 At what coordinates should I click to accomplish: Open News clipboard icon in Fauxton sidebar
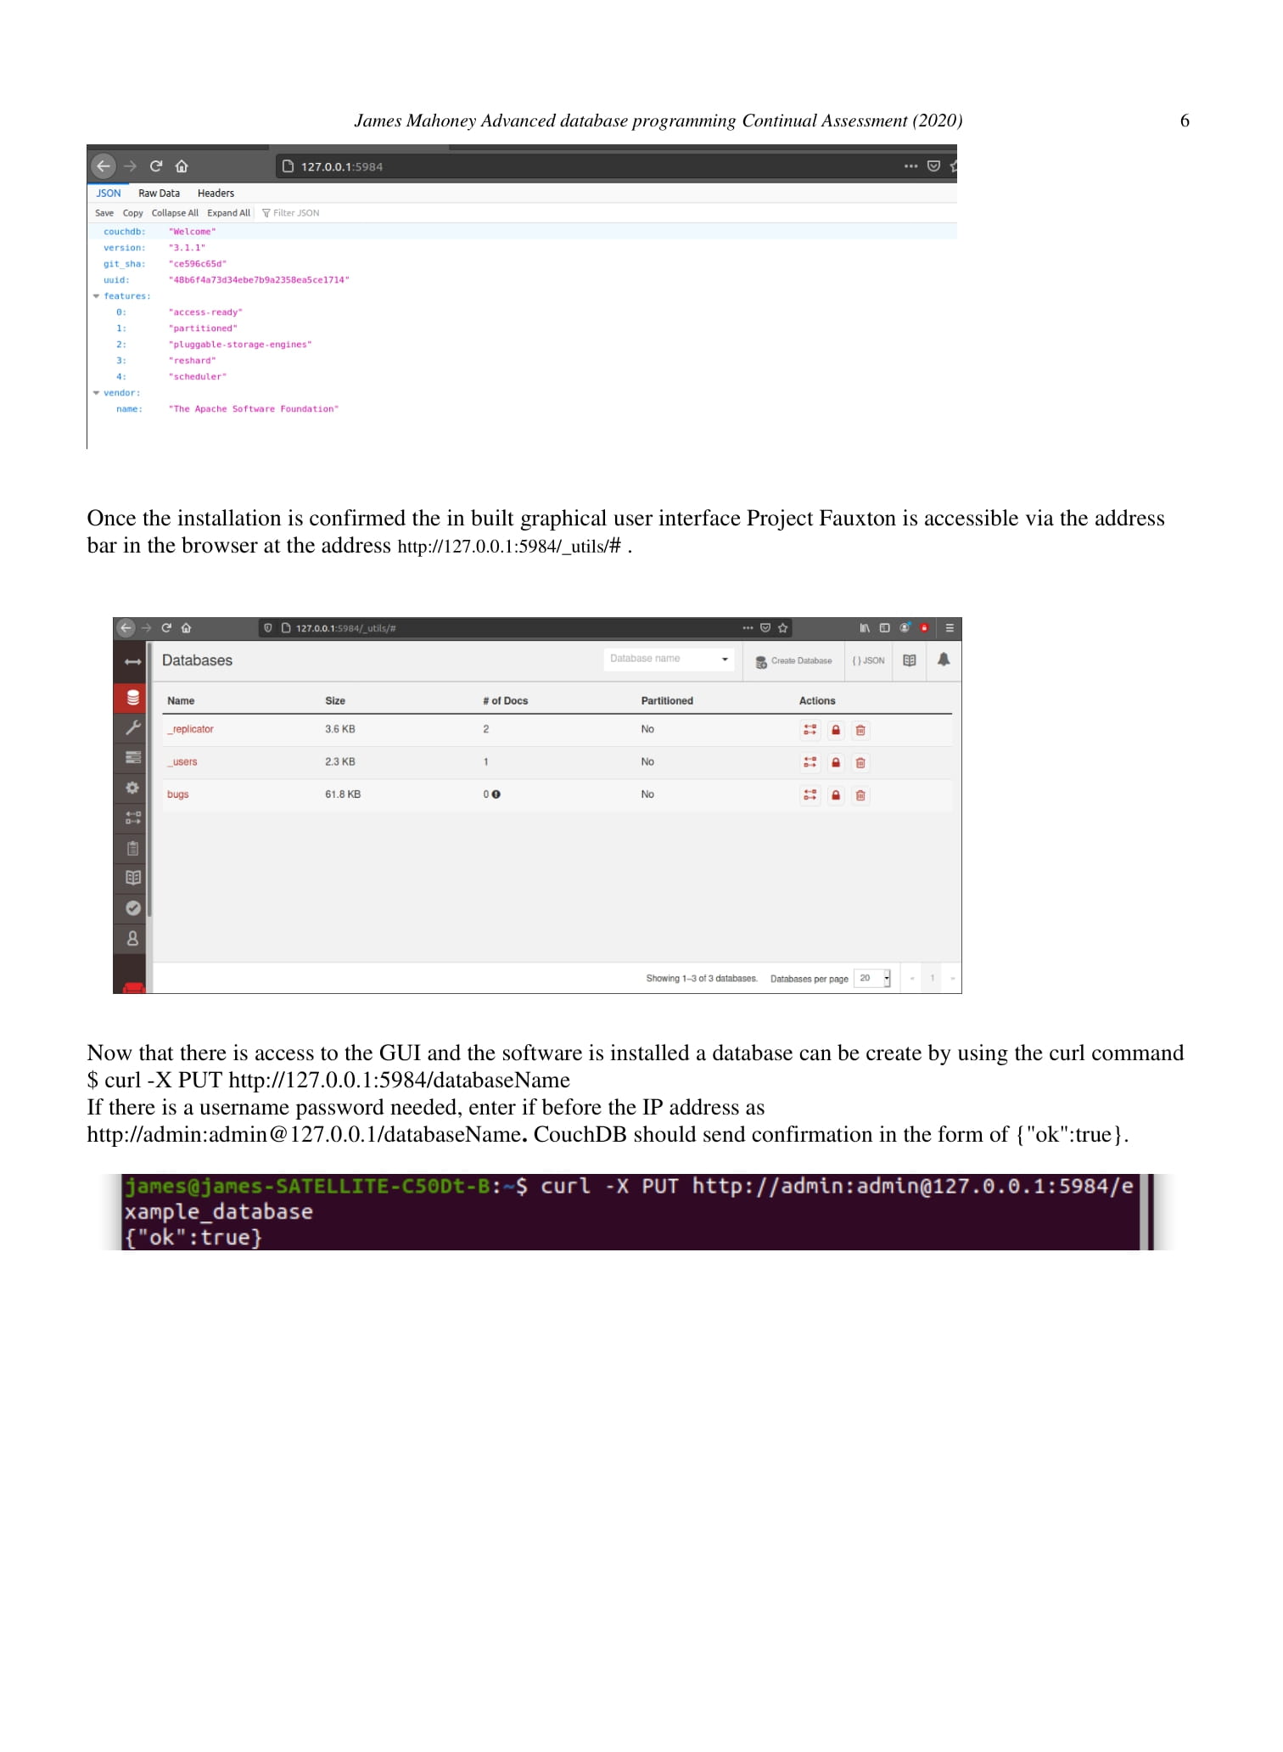[x=133, y=848]
